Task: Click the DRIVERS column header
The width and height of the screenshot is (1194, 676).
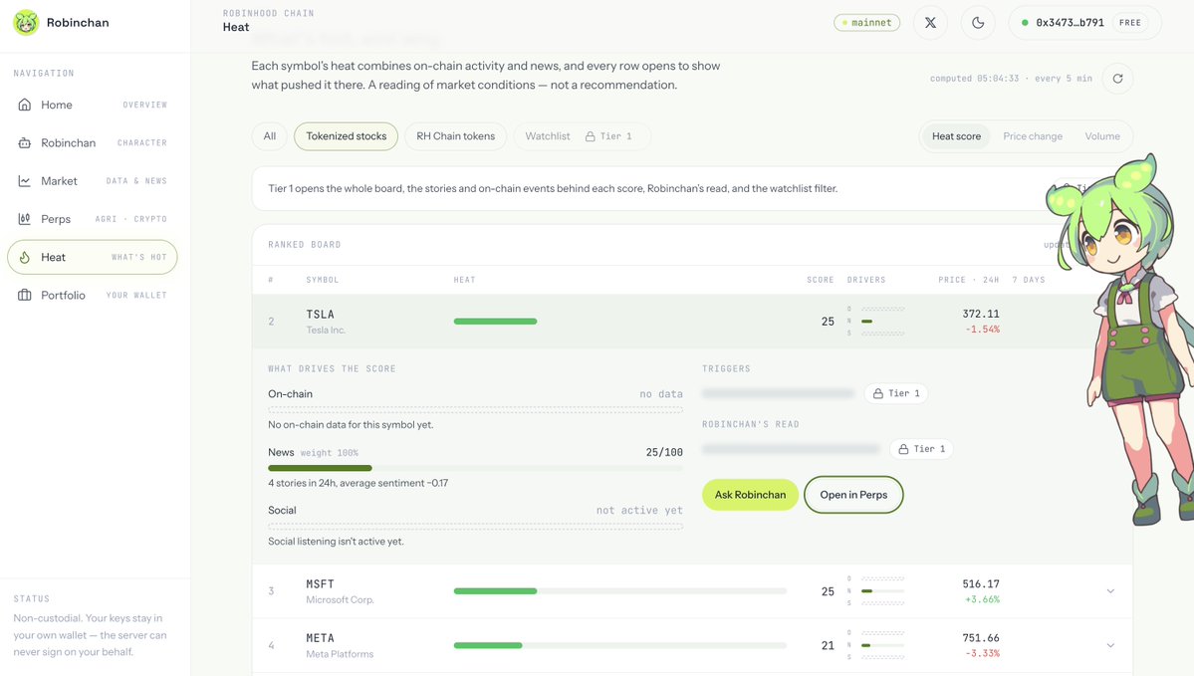Action: pyautogui.click(x=865, y=280)
